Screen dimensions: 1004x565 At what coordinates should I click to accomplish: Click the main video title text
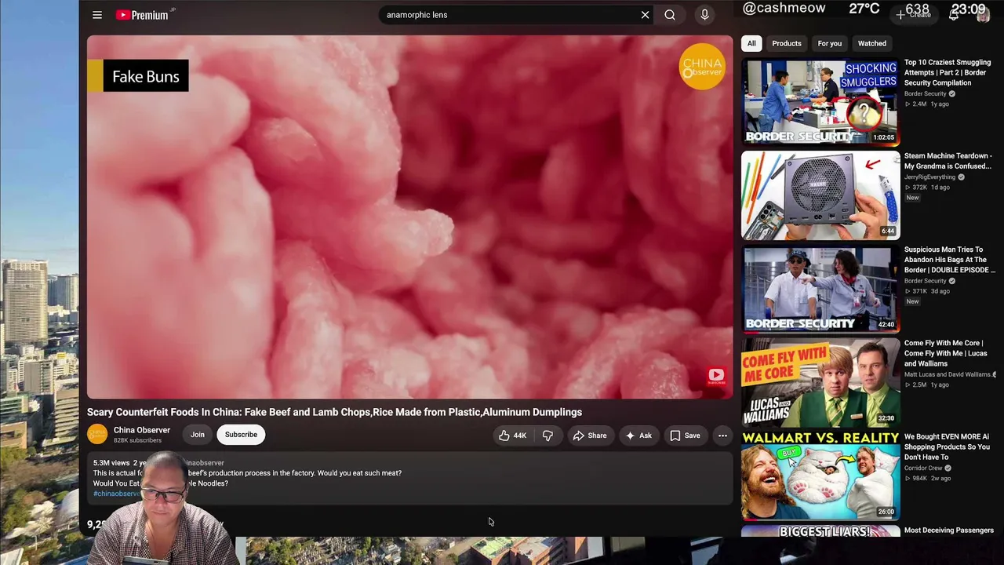pyautogui.click(x=334, y=412)
